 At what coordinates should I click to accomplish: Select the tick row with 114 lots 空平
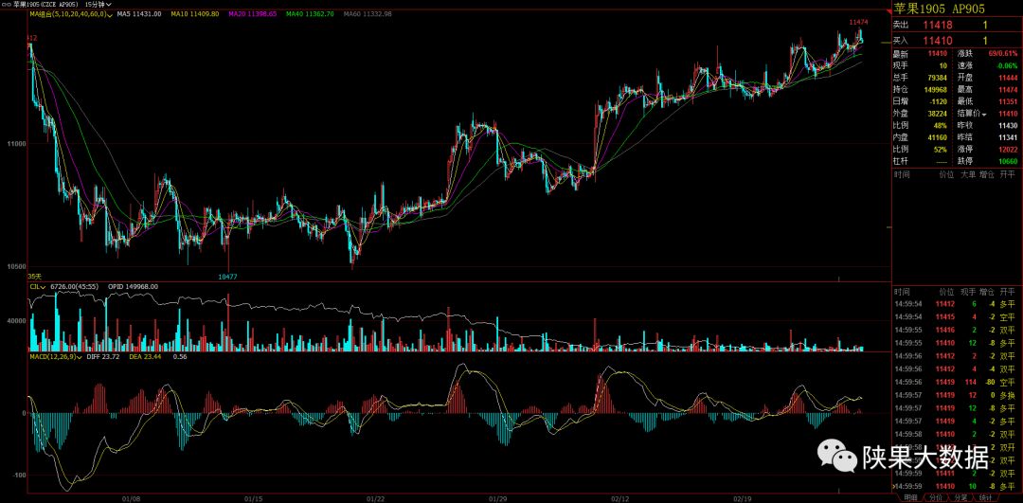(956, 382)
